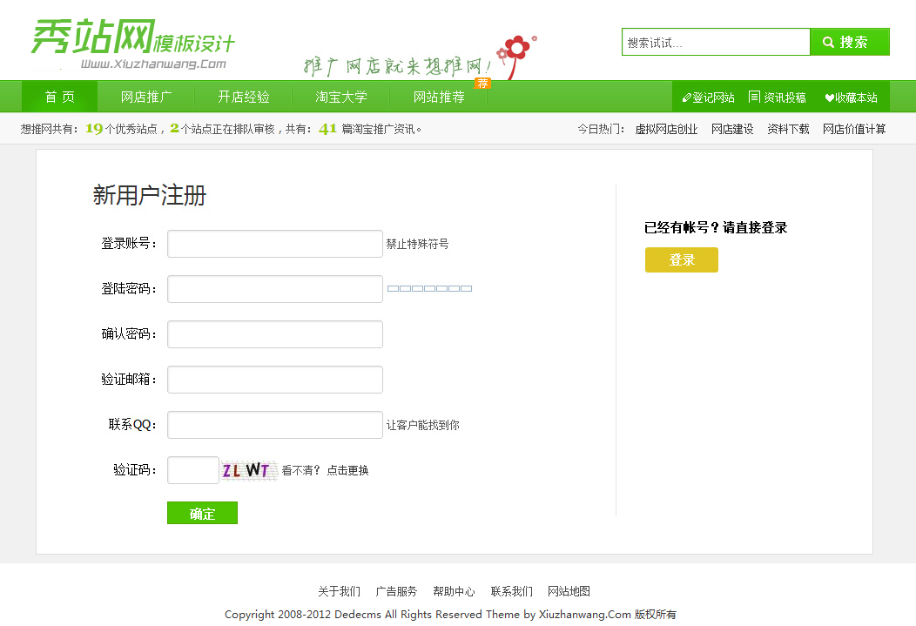This screenshot has width=916, height=626.
Task: Click the heart icon 收藏本站
Action: tap(829, 98)
